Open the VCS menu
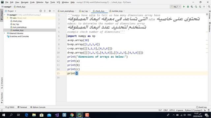 pyautogui.click(x=58, y=2)
